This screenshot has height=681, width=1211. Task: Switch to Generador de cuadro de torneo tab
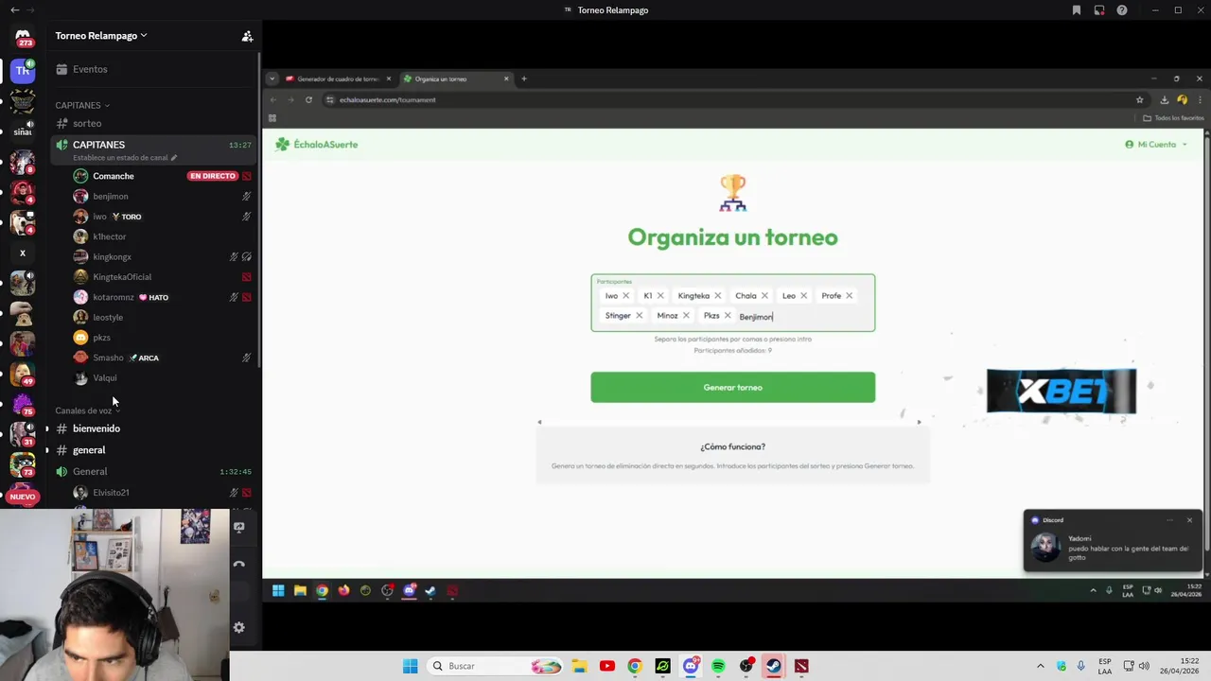click(x=337, y=79)
